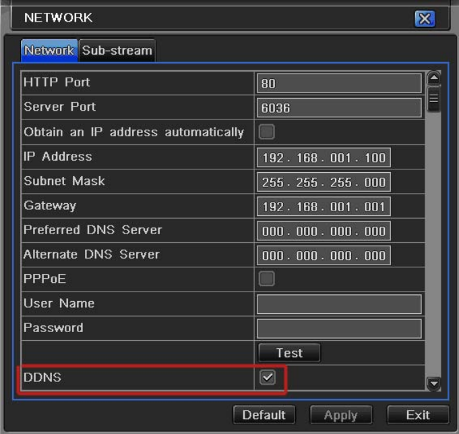Screen dimensions: 459x434
Task: Select the IP Address field
Action: point(324,158)
